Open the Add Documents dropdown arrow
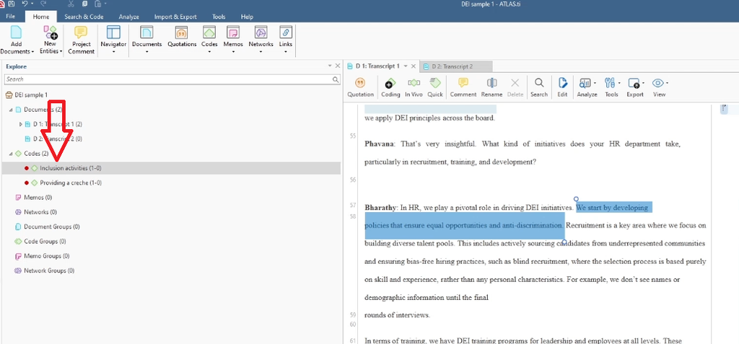739x344 pixels. point(32,51)
